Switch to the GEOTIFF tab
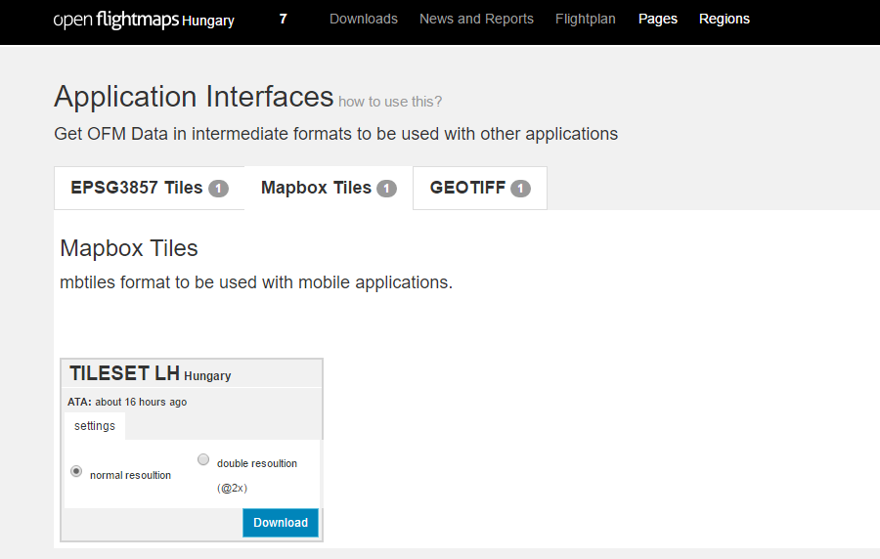Viewport: 880px width, 559px height. pyautogui.click(x=467, y=188)
